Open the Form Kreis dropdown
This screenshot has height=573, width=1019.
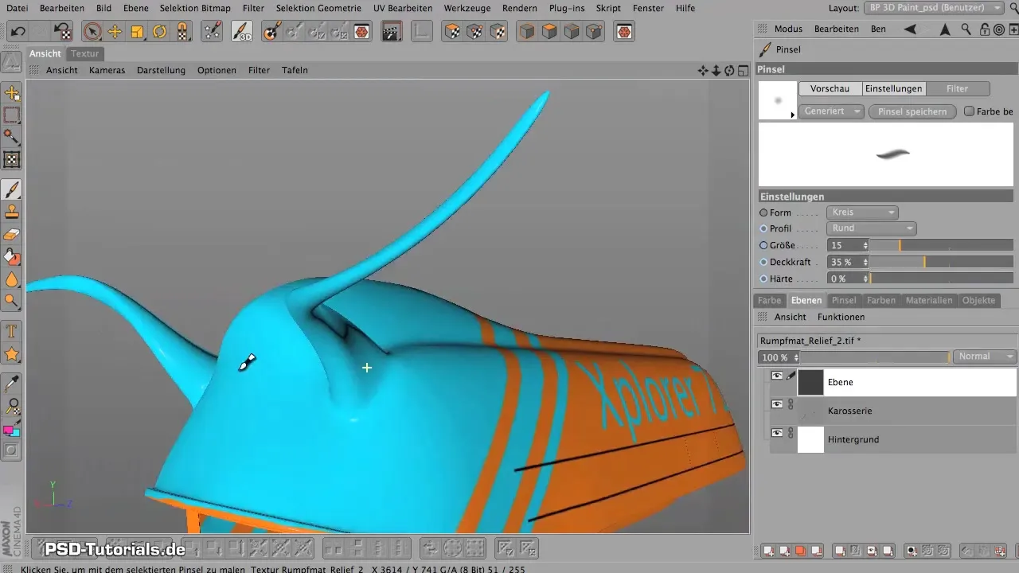pos(863,212)
